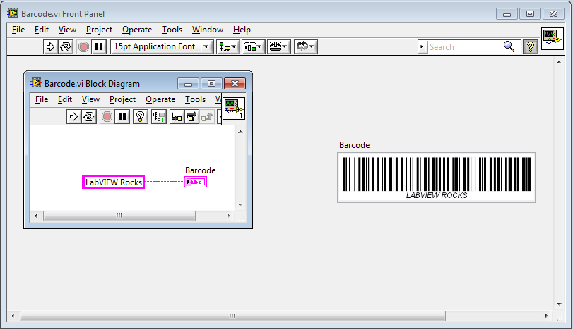Run the VI from Front Panel toolbar
This screenshot has height=329, width=573.
tap(50, 46)
